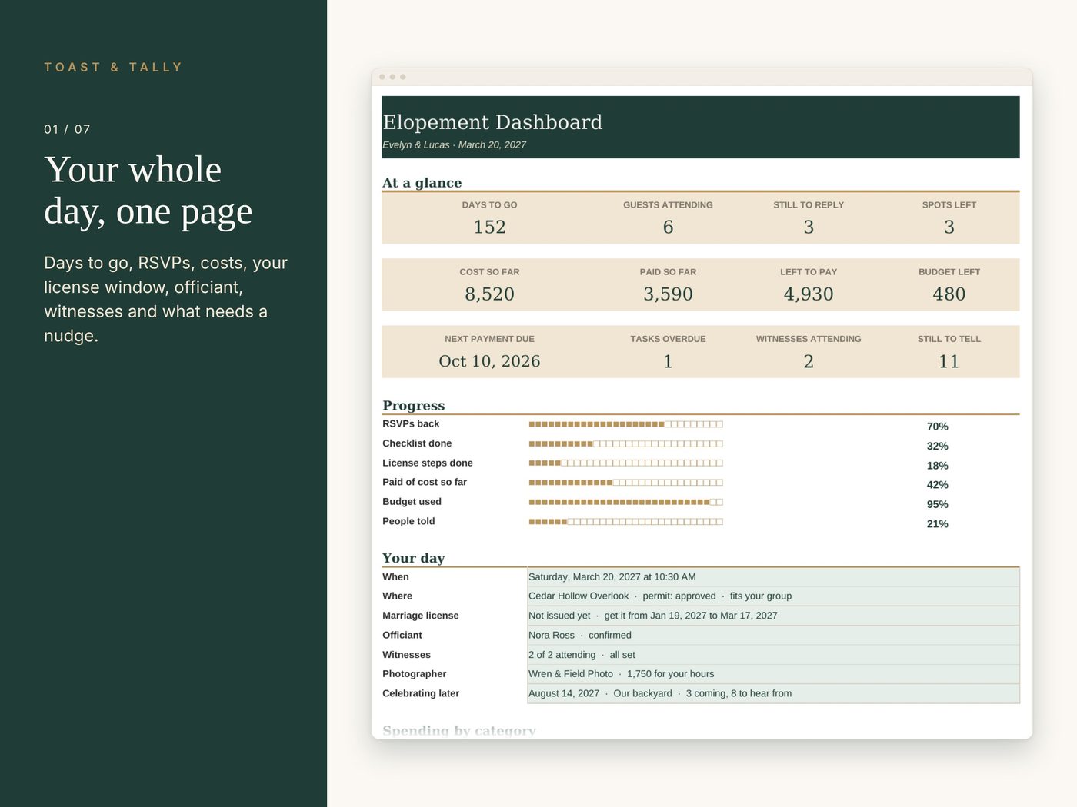Click the Budget used progress bar
The image size is (1077, 807).
625,502
